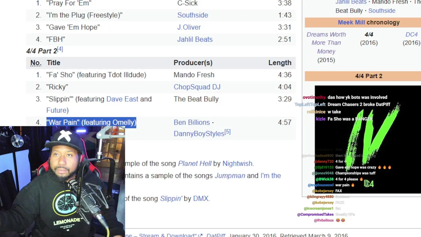Open the Ben Billions producer link

pos(191,122)
